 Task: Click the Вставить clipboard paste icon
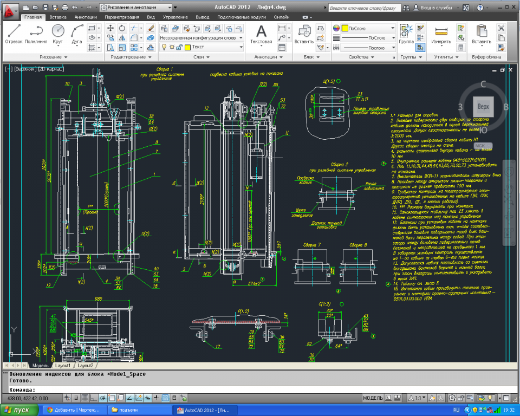482,34
